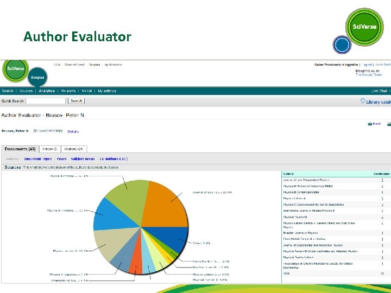391x293 pixels.
Task: Open the Sources menu item
Action: pos(26,91)
